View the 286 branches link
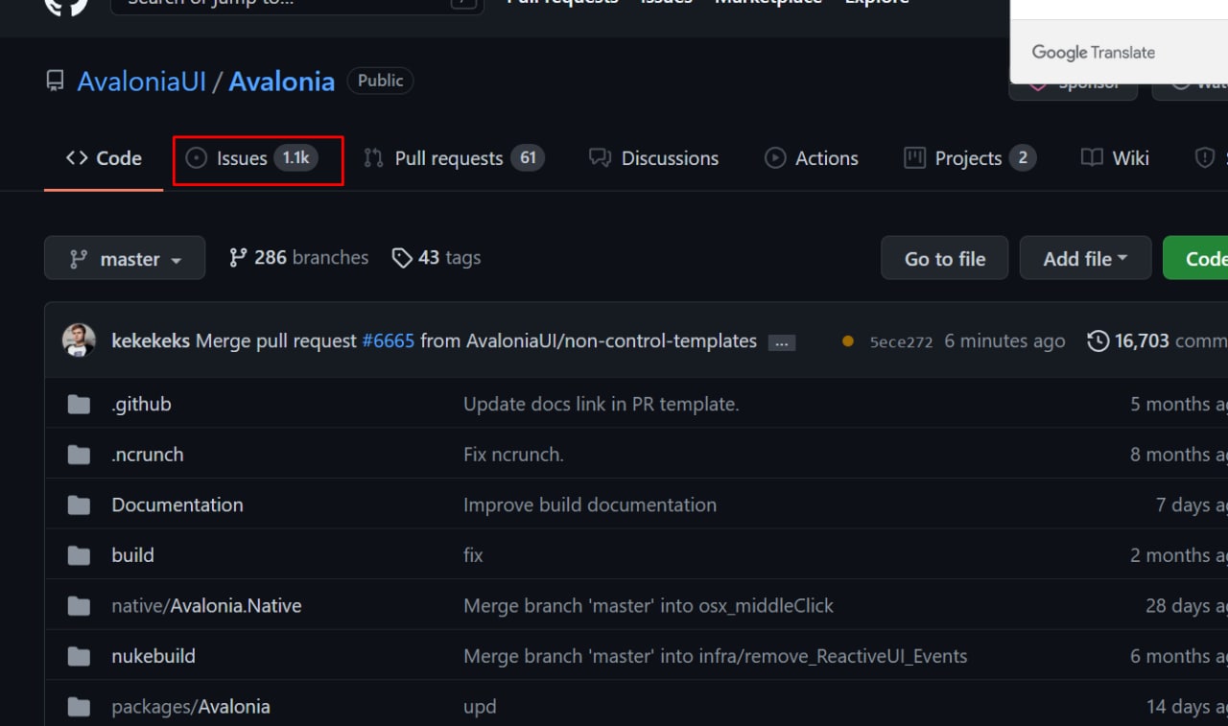 (298, 258)
